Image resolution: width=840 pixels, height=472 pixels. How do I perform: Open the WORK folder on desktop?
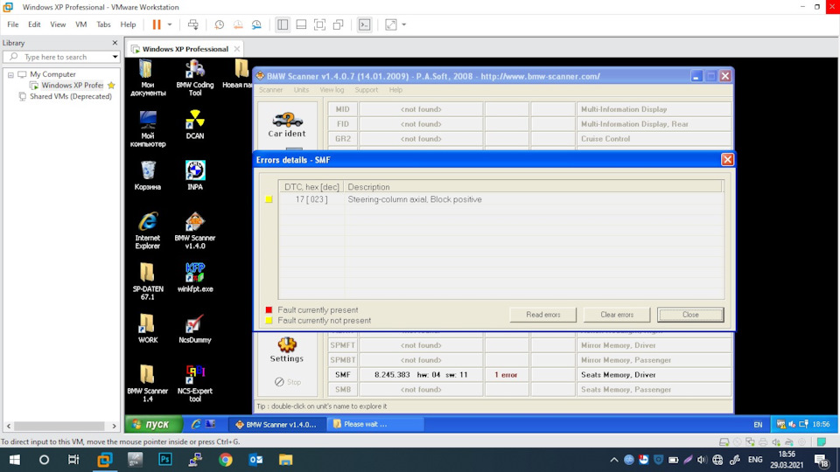point(147,329)
